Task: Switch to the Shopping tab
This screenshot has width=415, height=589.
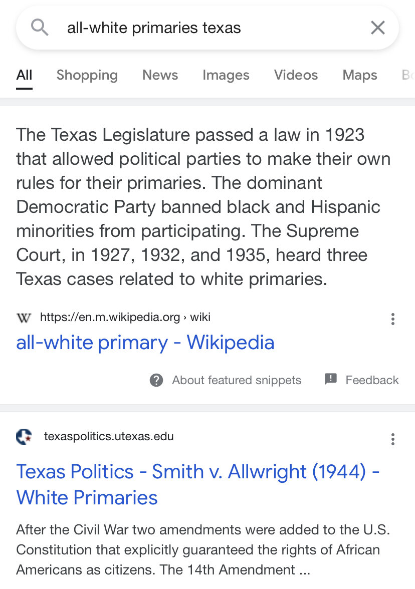Action: pyautogui.click(x=87, y=75)
